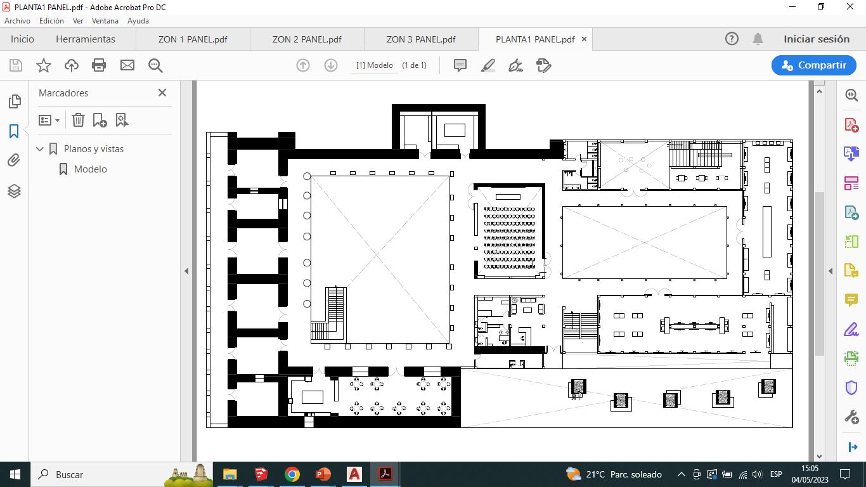Open the Ver menu
The height and width of the screenshot is (487, 866).
78,21
